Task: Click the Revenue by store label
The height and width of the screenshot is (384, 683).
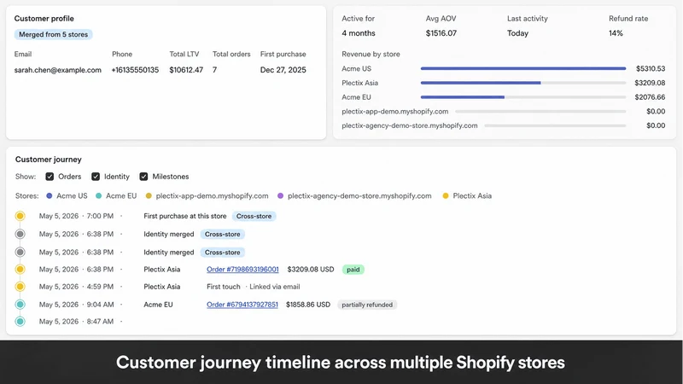Action: 371,54
